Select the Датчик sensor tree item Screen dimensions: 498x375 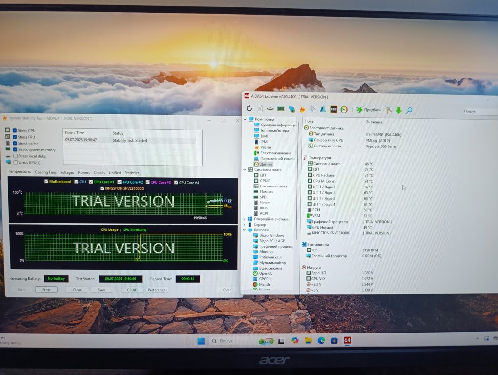(263, 164)
